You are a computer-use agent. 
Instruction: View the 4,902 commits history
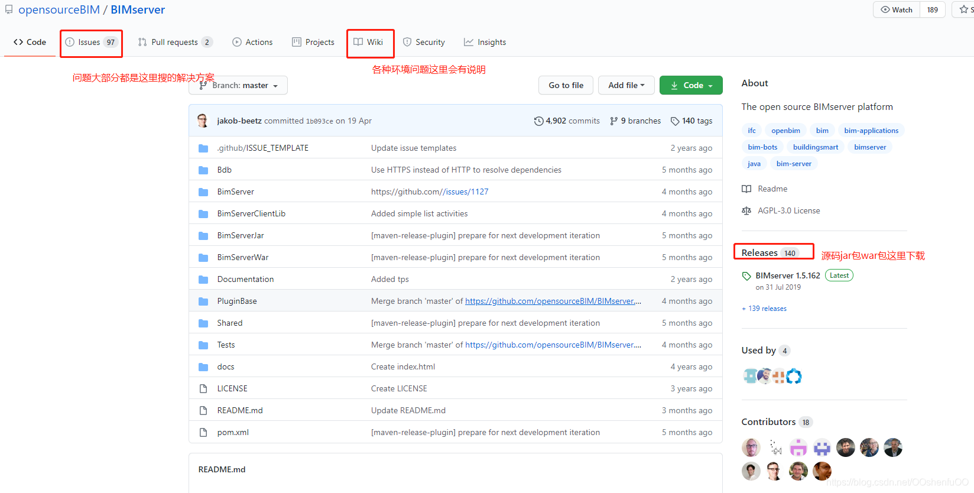click(567, 121)
